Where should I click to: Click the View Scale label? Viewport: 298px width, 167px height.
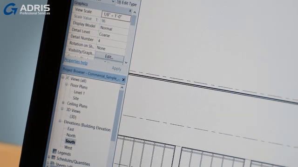83,11
